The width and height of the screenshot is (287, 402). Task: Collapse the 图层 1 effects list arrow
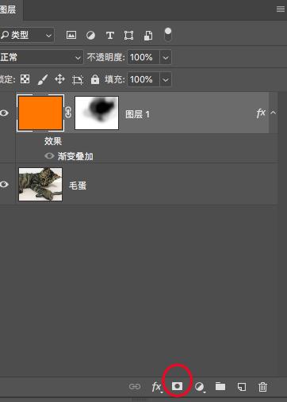pos(273,113)
